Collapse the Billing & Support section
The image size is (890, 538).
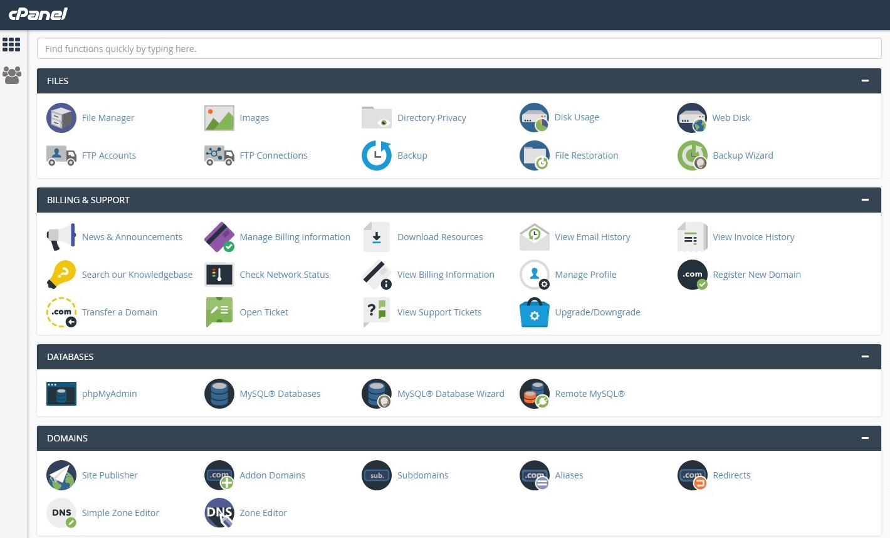coord(865,200)
